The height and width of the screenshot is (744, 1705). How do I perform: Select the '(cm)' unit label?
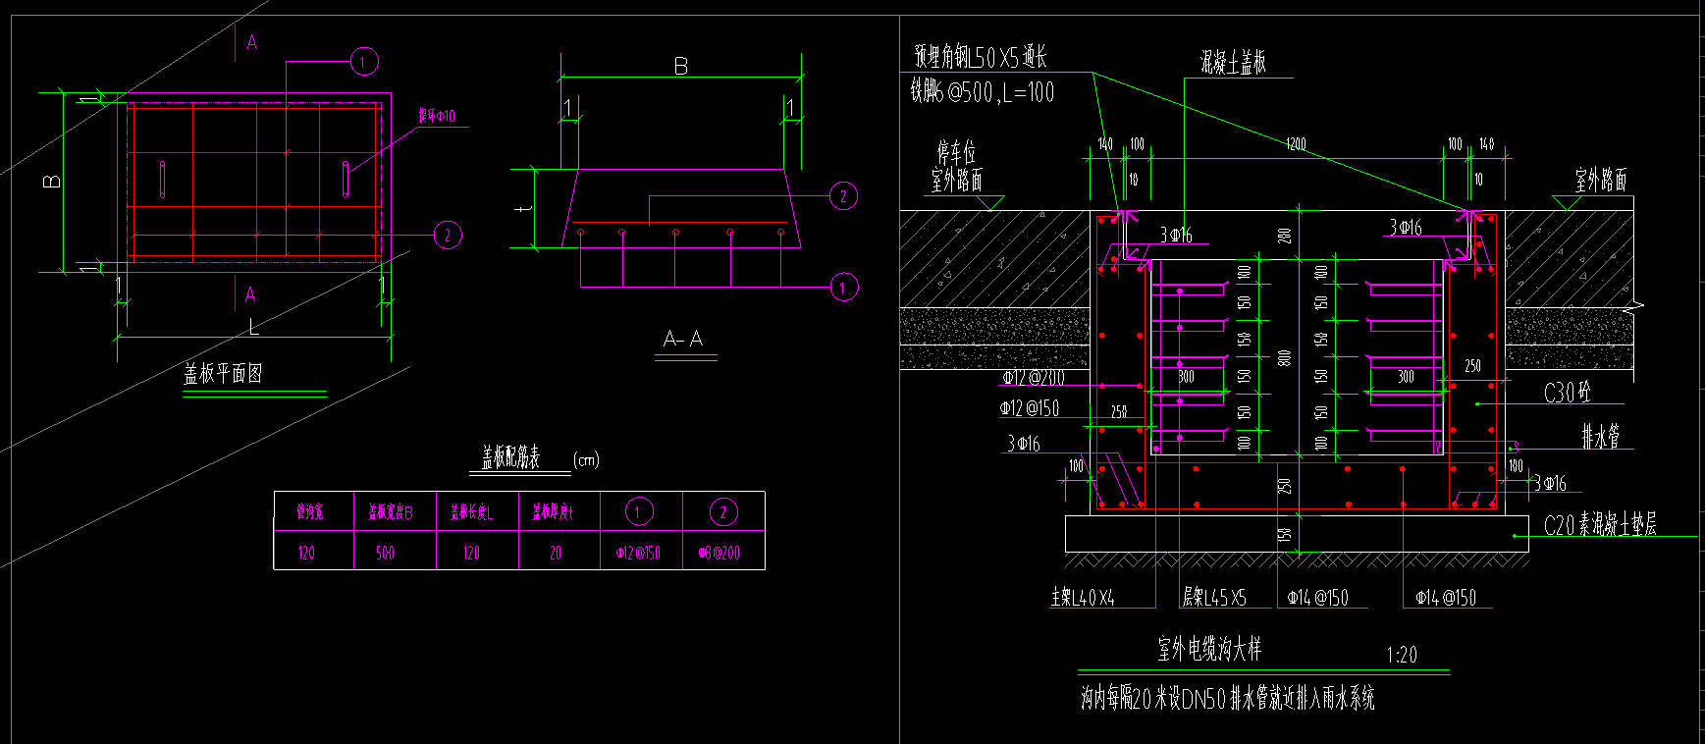coord(586,459)
